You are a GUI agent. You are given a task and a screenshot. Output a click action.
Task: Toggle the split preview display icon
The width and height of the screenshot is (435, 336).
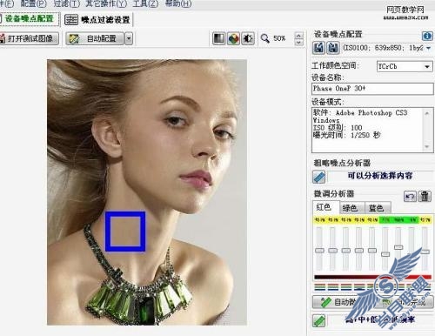click(x=218, y=38)
